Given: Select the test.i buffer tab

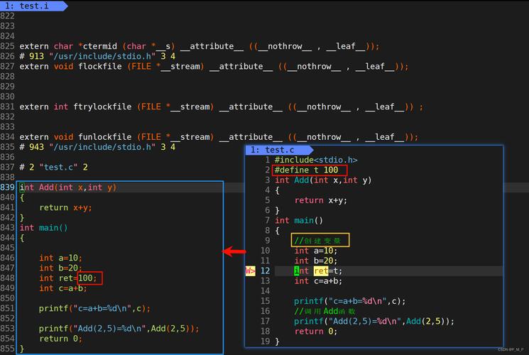Looking at the screenshot, I should pyautogui.click(x=32, y=6).
